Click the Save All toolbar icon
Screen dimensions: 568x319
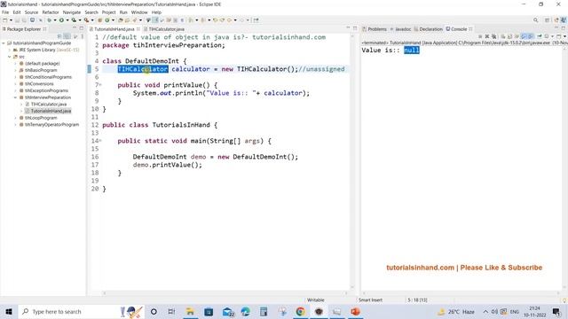[x=24, y=20]
